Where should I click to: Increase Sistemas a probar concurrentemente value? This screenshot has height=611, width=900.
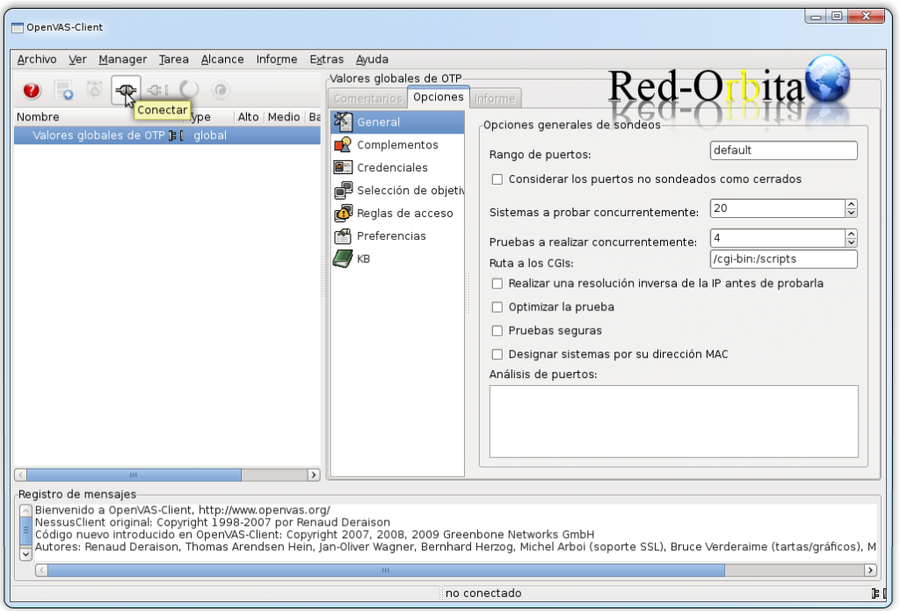(851, 204)
